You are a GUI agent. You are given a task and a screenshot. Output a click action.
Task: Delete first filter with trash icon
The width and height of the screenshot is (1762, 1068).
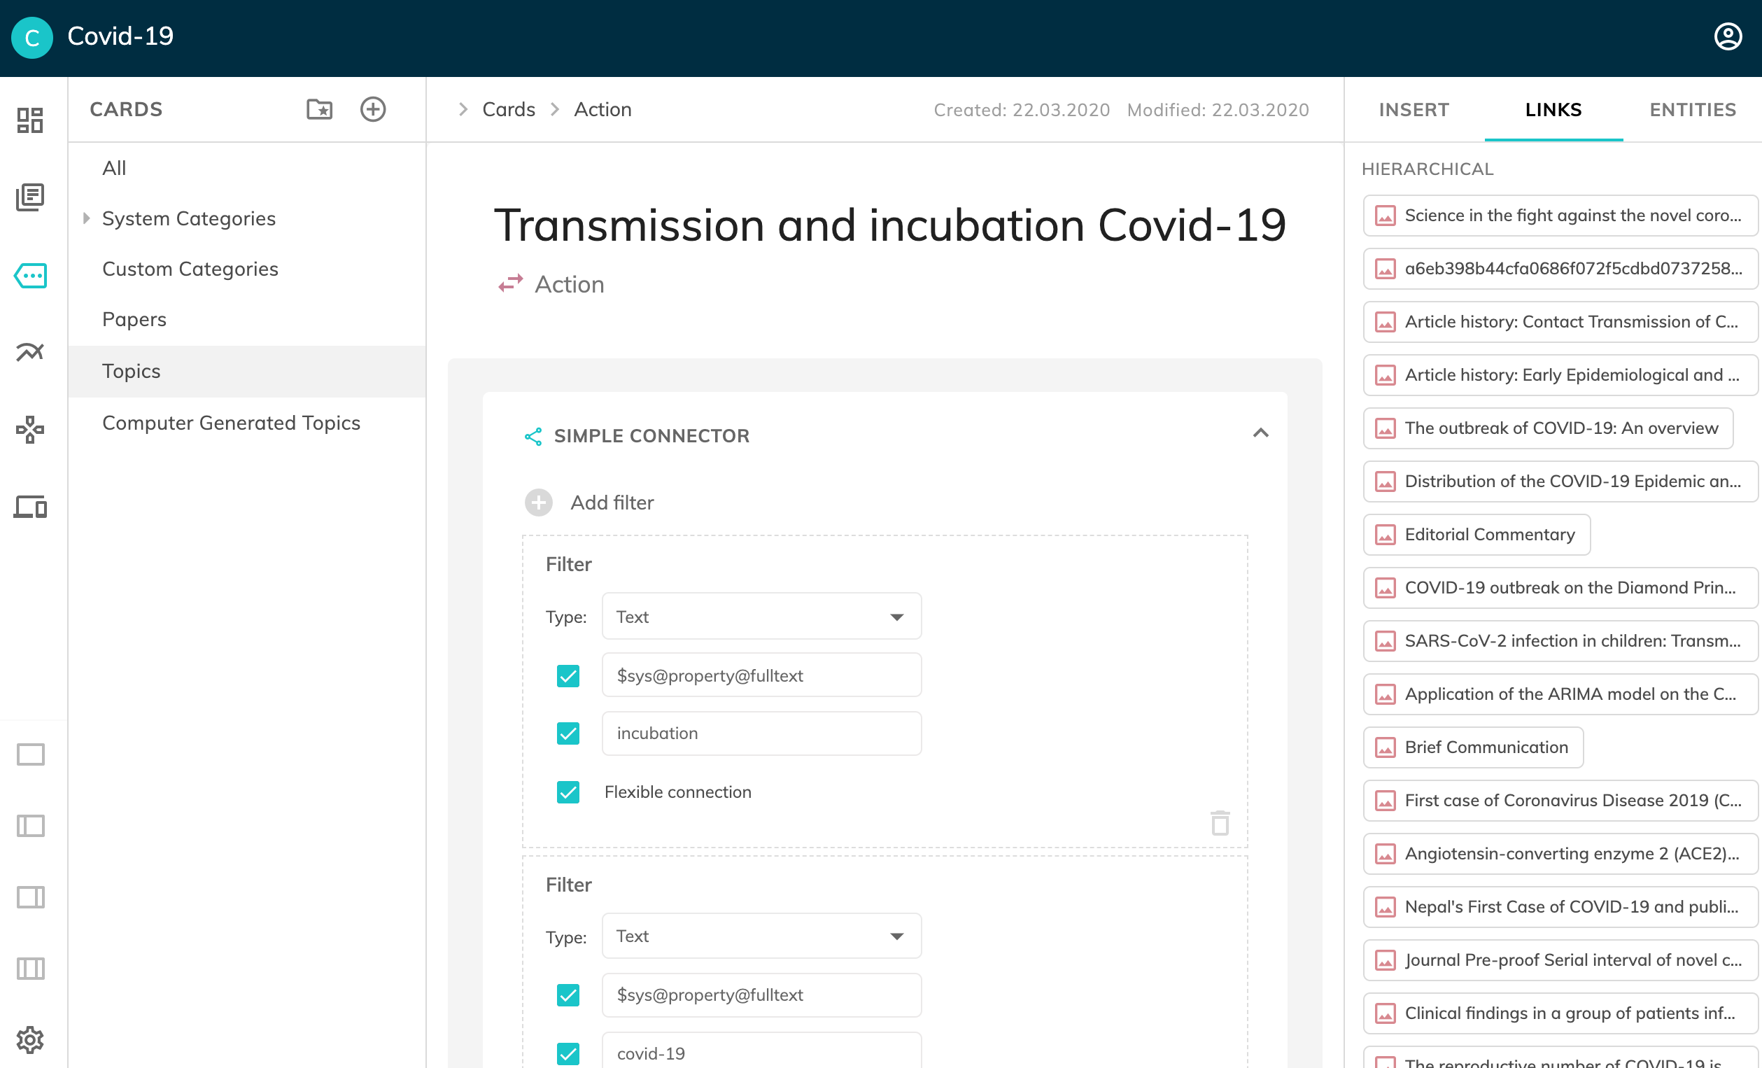pos(1219,822)
